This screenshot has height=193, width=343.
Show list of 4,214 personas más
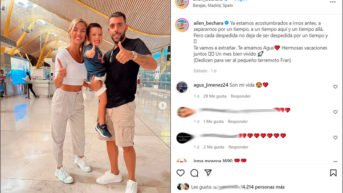tap(263, 187)
